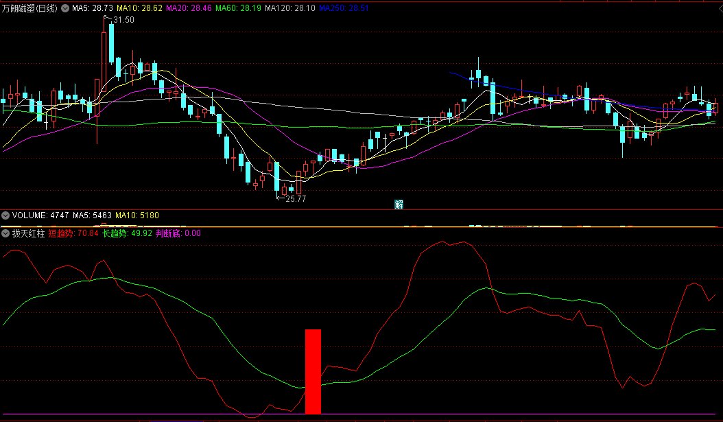Open the dropdown arrow beside 万朗磁塑(日线)
This screenshot has width=723, height=422.
[65, 8]
